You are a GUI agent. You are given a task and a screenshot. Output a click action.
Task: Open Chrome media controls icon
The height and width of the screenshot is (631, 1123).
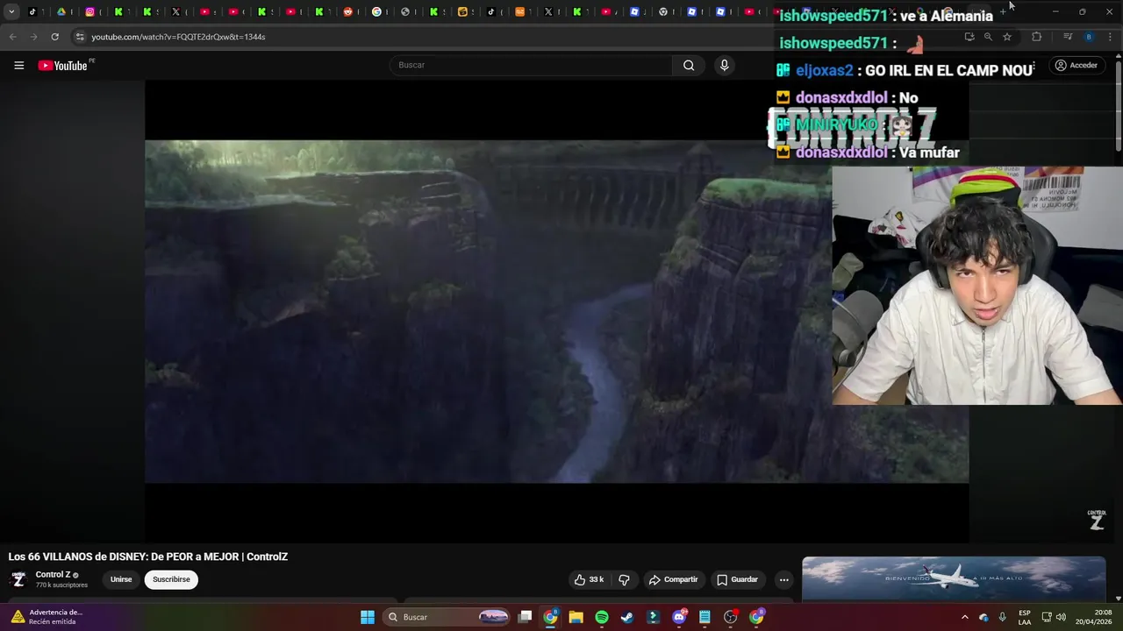(x=1068, y=37)
